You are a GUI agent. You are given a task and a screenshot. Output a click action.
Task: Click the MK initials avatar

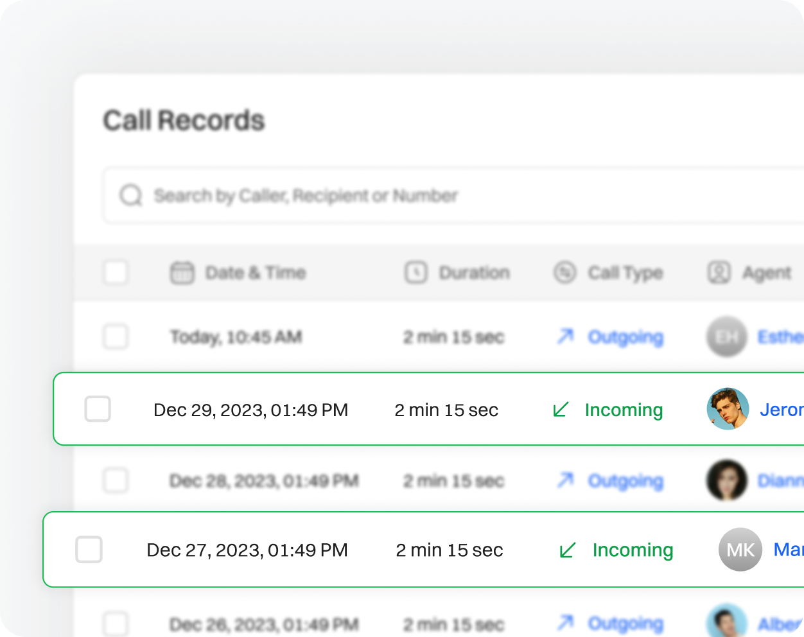740,550
